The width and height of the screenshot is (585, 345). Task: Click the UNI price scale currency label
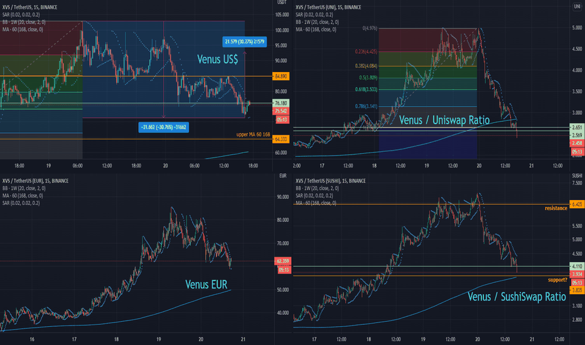pos(577,7)
